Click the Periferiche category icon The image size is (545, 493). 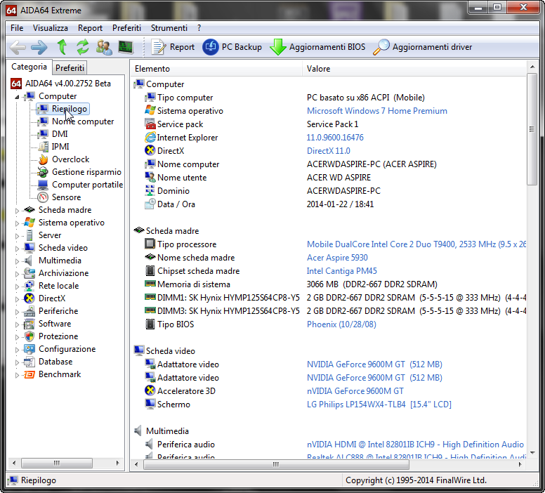[29, 311]
